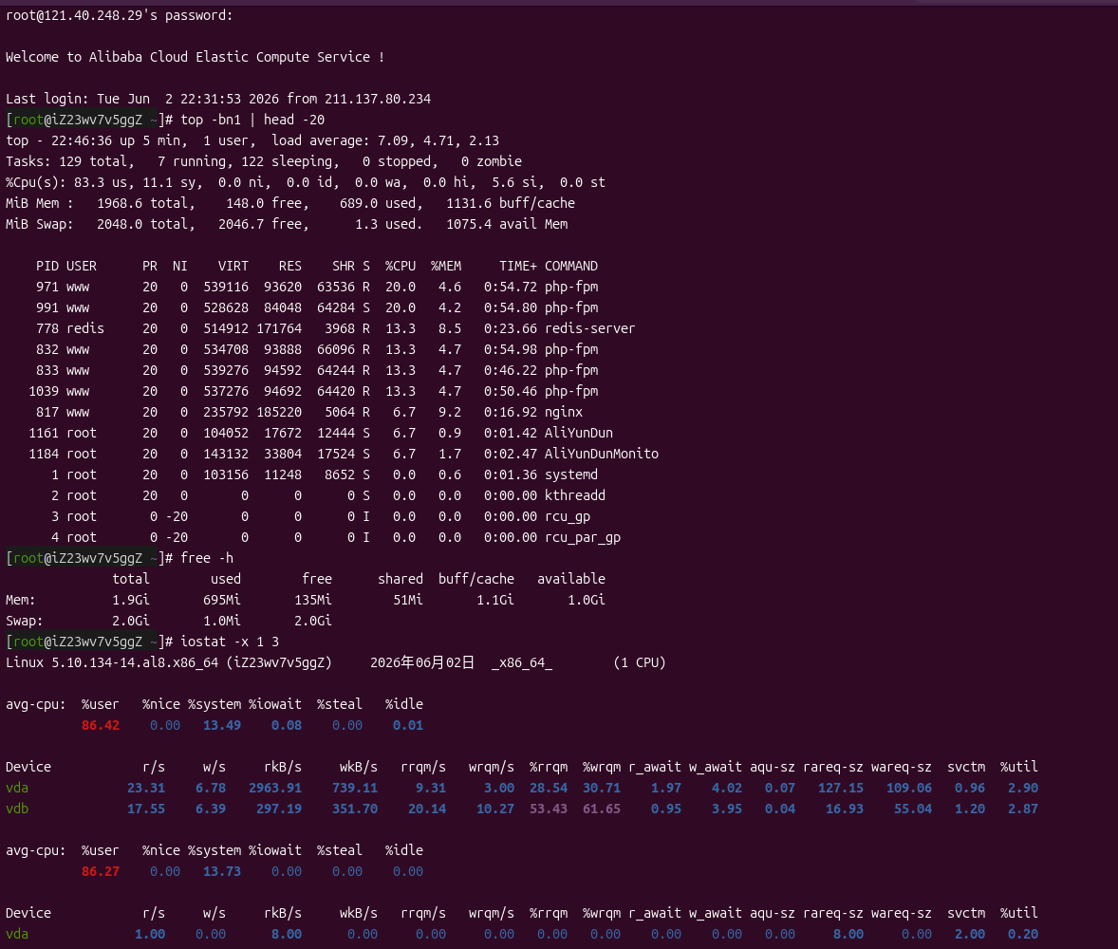Click PID 991 in the process list

(47, 307)
